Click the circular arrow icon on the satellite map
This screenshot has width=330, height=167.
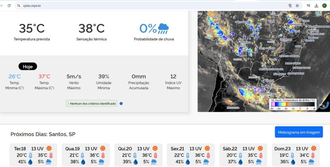pos(323,106)
